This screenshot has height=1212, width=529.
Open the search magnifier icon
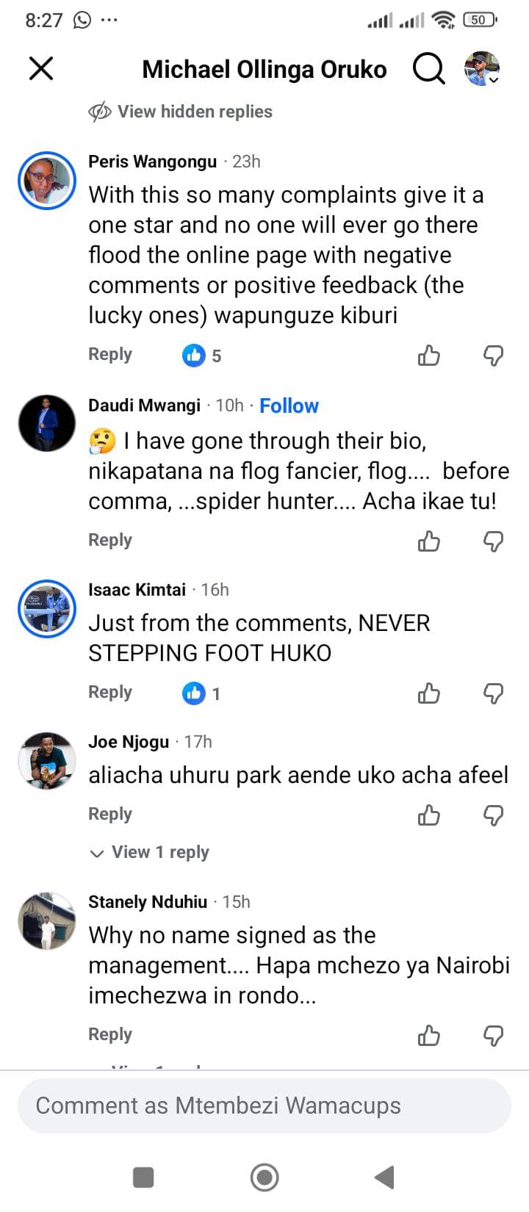click(428, 69)
